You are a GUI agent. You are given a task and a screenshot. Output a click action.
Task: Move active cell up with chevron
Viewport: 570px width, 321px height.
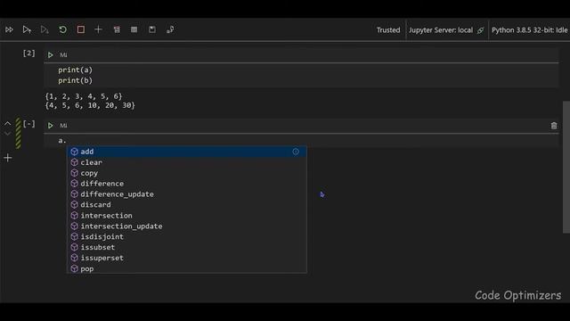(8, 123)
